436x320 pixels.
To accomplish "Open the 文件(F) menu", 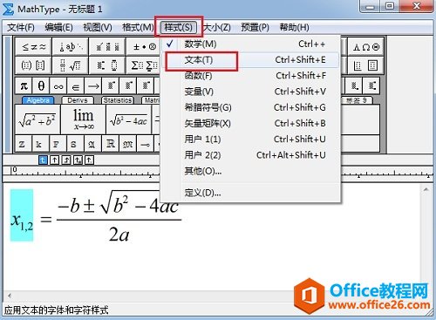I will coord(21,28).
